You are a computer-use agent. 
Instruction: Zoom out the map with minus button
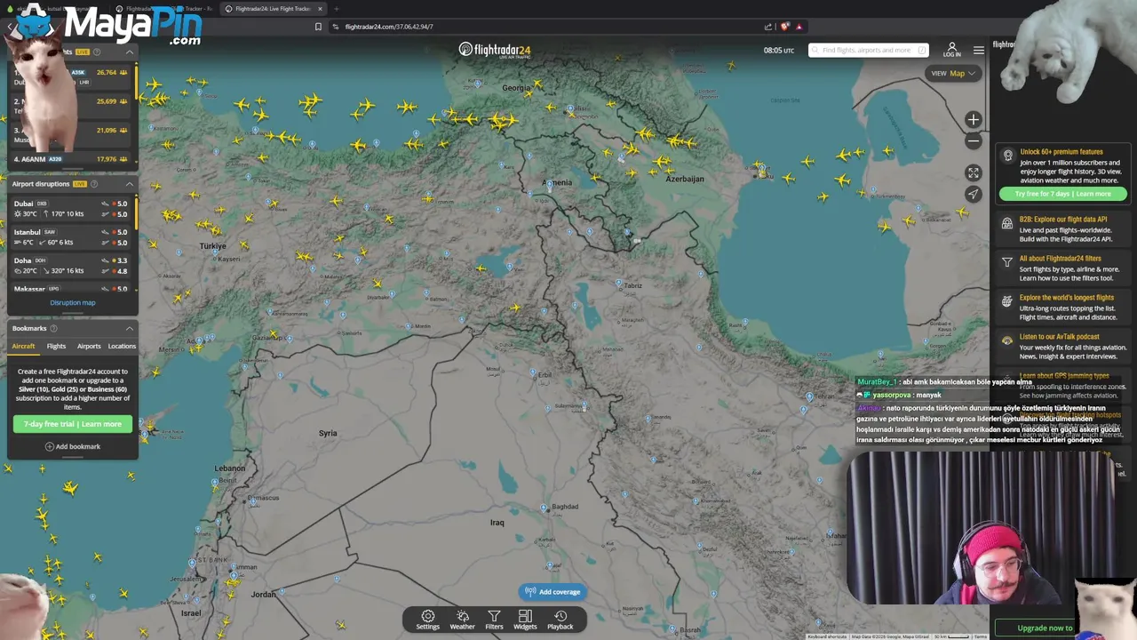(x=974, y=140)
